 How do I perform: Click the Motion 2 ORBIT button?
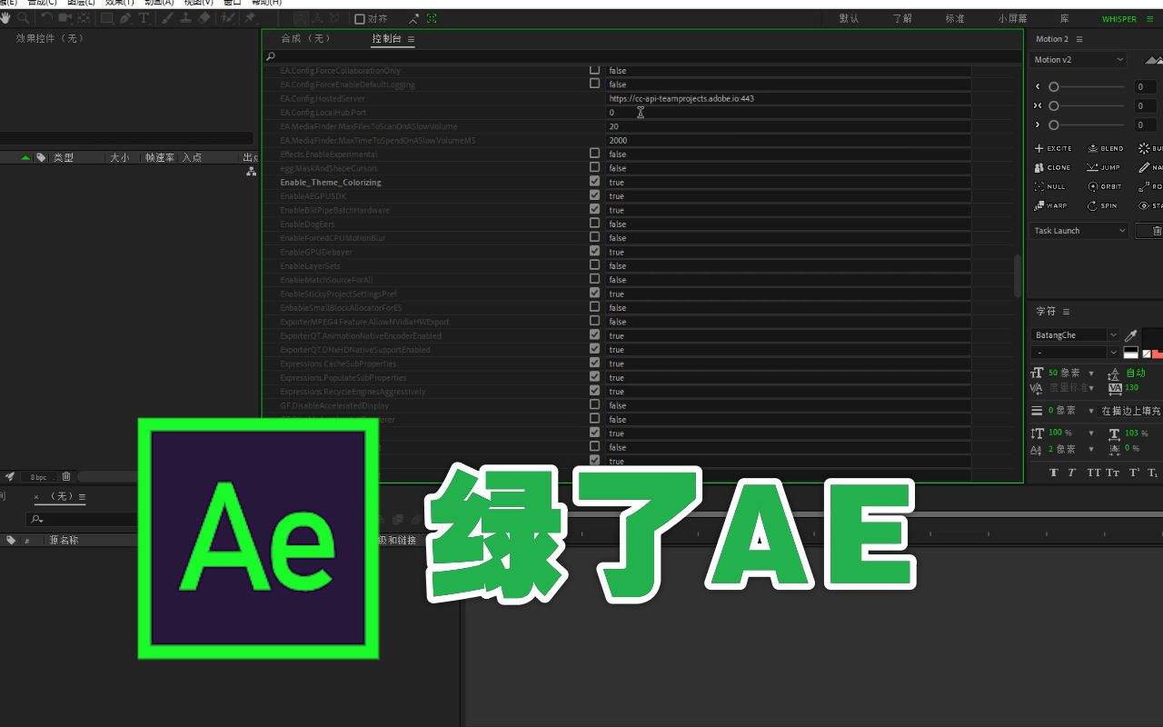pos(1105,186)
